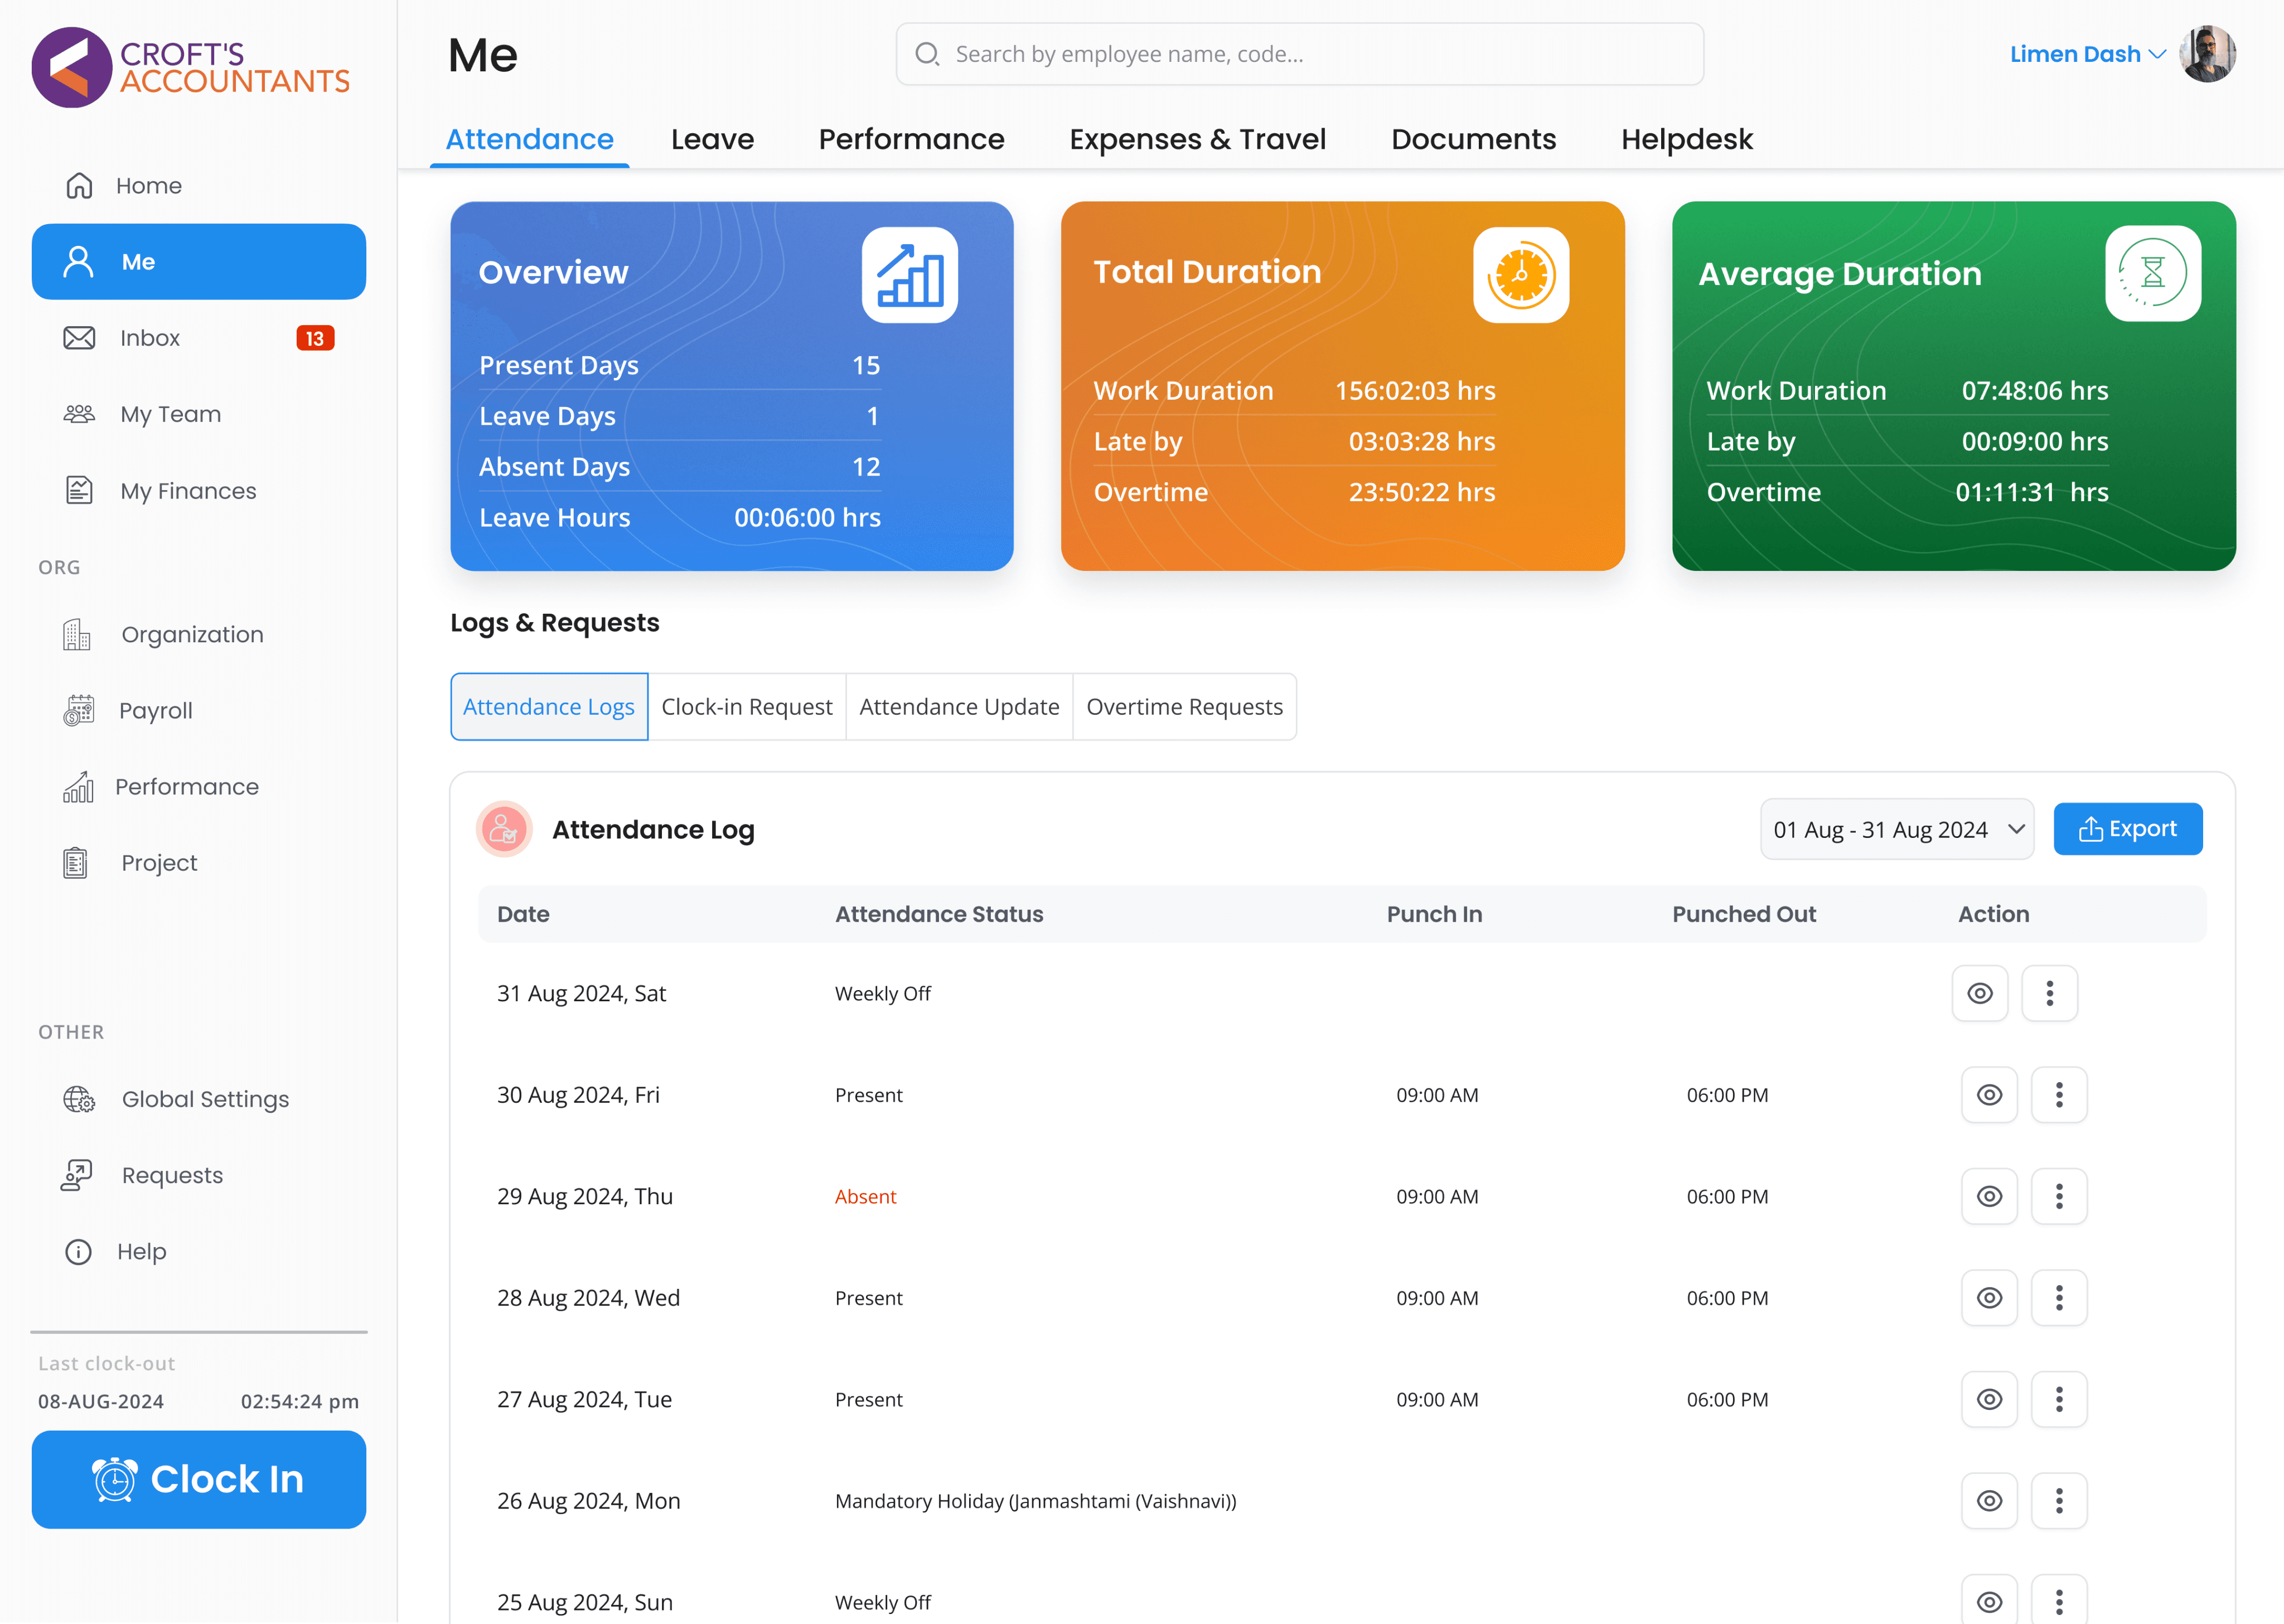Open more options for 27 Aug 2024 row
The width and height of the screenshot is (2284, 1624).
(x=2058, y=1399)
